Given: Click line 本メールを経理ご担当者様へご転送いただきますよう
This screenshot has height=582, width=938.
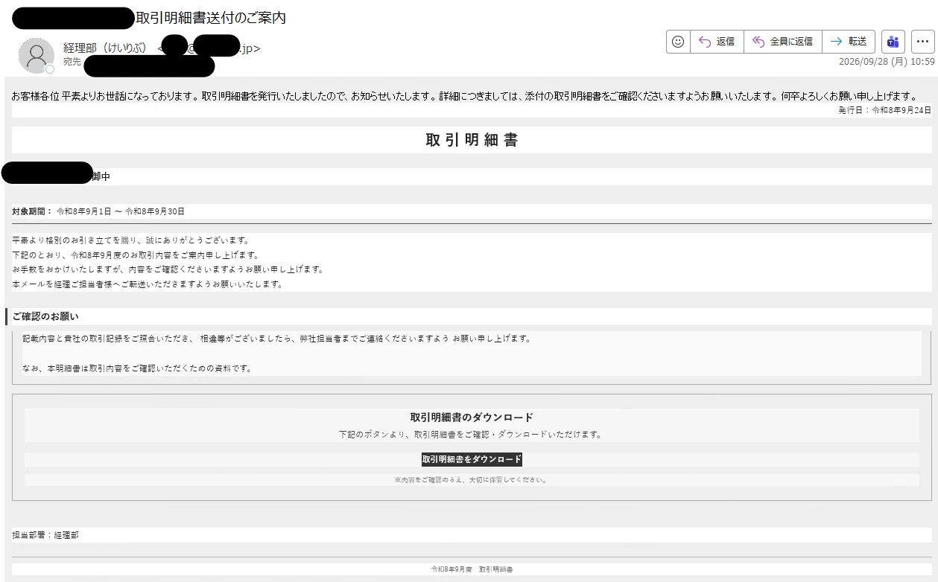Looking at the screenshot, I should tap(148, 284).
